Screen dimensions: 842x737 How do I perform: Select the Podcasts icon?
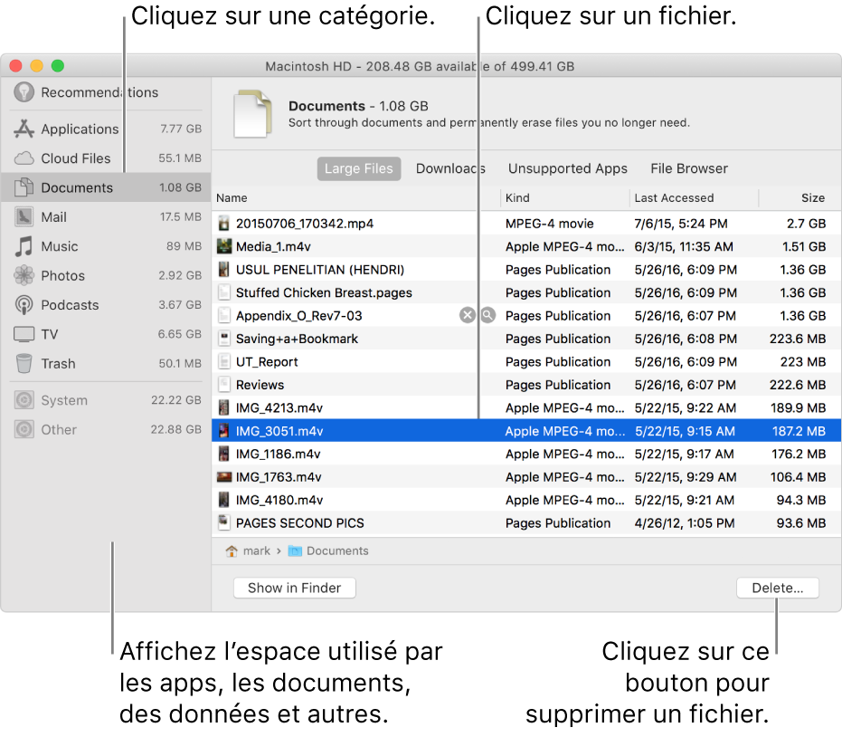[x=24, y=305]
